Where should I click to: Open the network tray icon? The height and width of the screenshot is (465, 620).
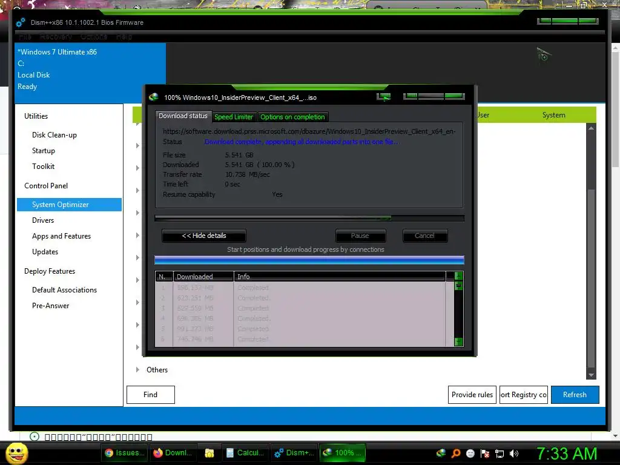pos(500,453)
